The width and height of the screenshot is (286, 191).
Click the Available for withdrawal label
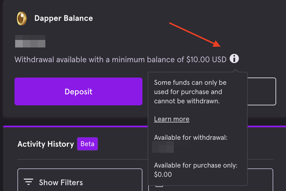coord(191,137)
